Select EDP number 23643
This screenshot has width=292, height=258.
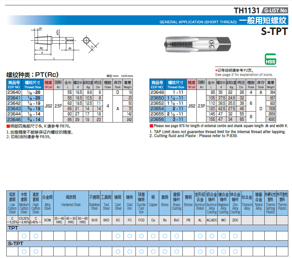point(14,109)
